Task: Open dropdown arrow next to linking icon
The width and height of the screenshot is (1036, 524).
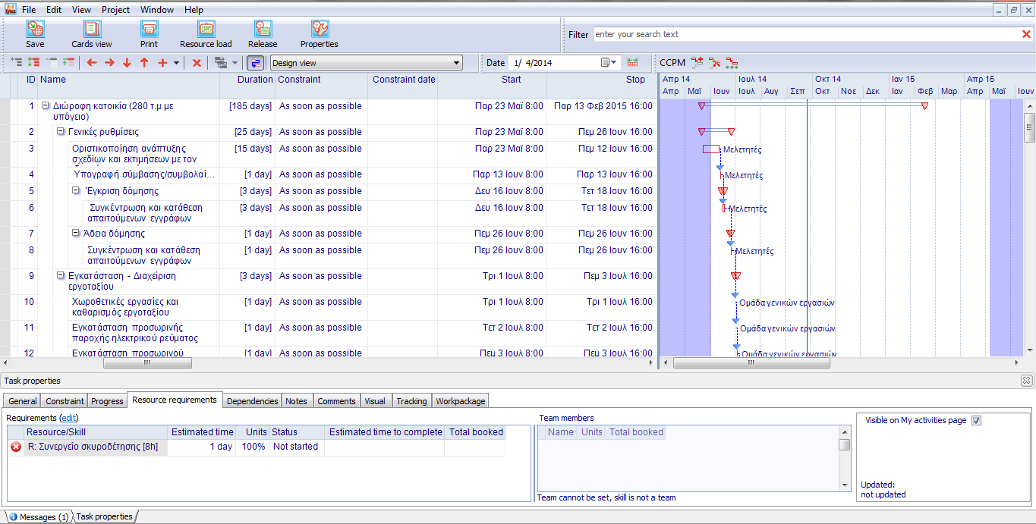Action: click(235, 63)
